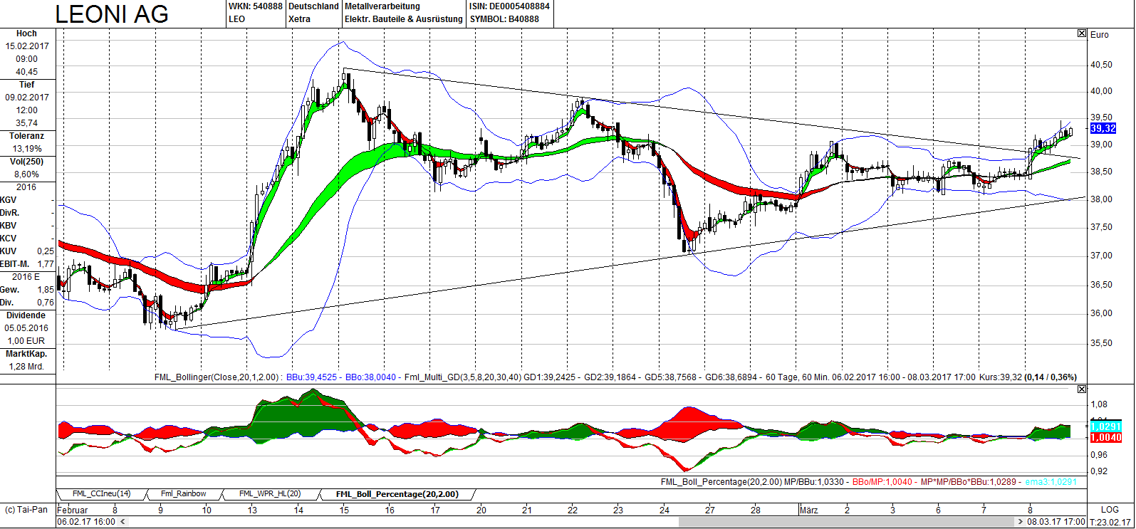Image resolution: width=1136 pixels, height=529 pixels.
Task: Click the dividend amount 1,00 EUR
Action: (x=26, y=341)
